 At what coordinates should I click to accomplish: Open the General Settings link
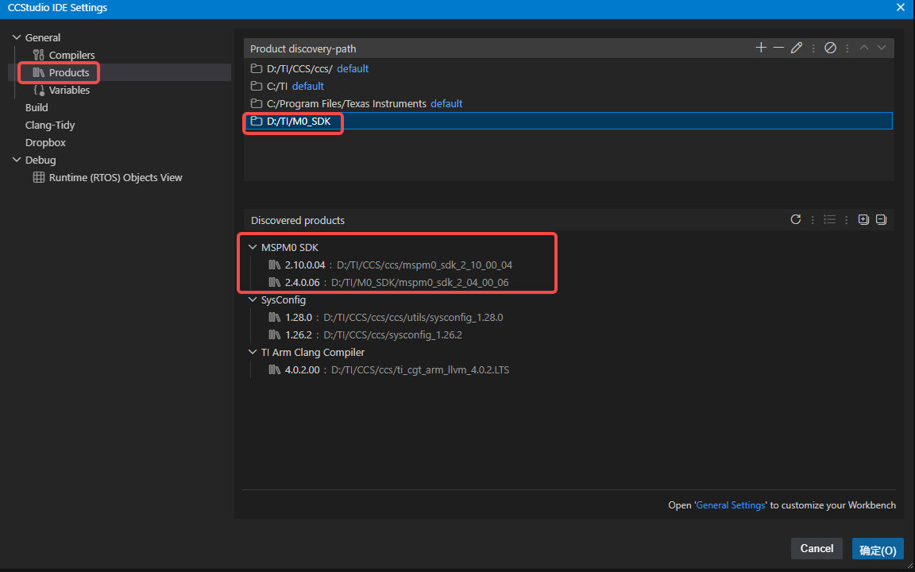click(731, 505)
